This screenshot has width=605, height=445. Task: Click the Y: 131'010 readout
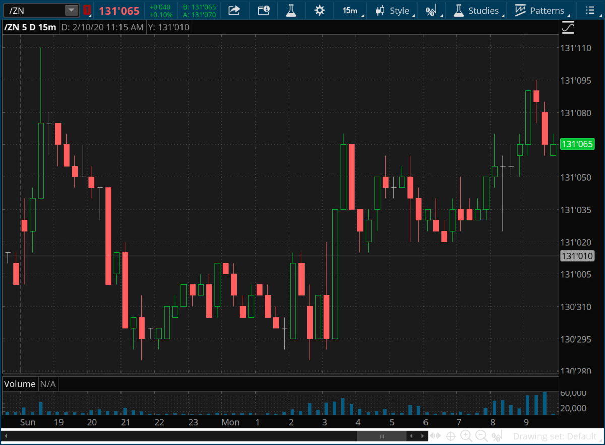[x=169, y=27]
